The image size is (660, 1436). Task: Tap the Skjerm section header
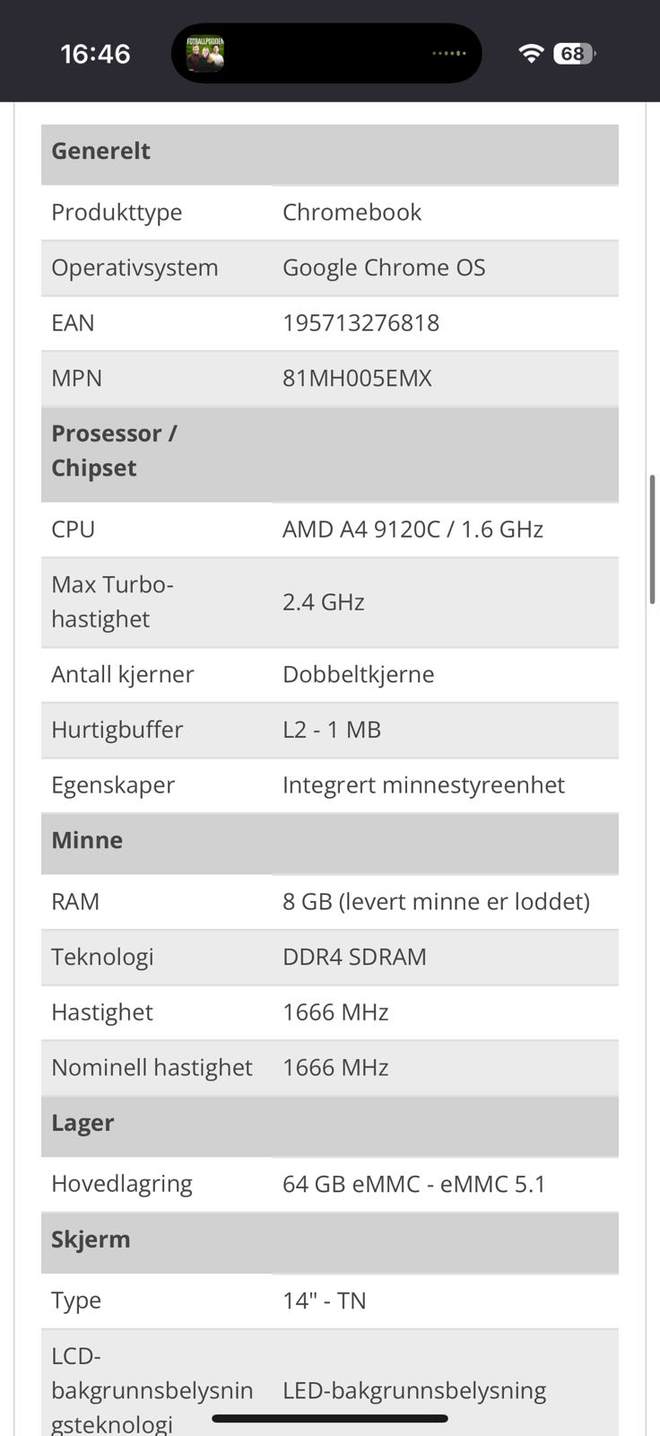tap(91, 1239)
